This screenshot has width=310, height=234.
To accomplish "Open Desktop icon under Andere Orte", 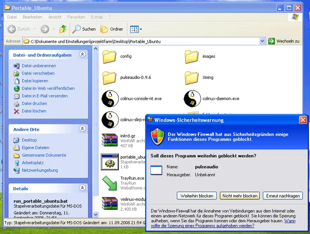I will tap(16, 140).
